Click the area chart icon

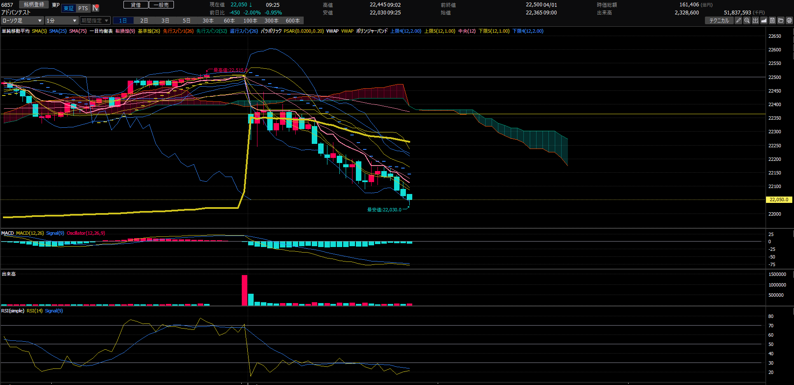tap(764, 20)
